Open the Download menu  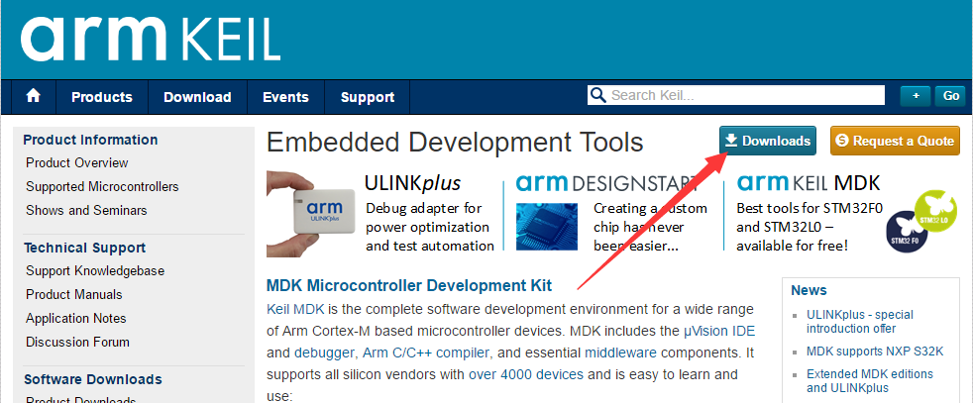pos(197,97)
